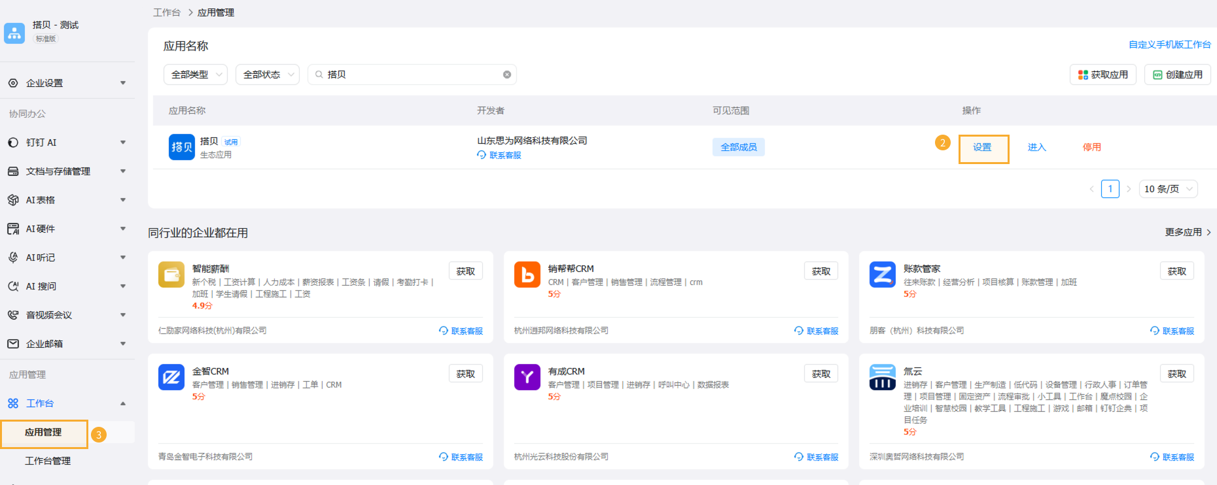The width and height of the screenshot is (1217, 485).
Task: Click the 工作台 grid icon
Action: click(13, 403)
